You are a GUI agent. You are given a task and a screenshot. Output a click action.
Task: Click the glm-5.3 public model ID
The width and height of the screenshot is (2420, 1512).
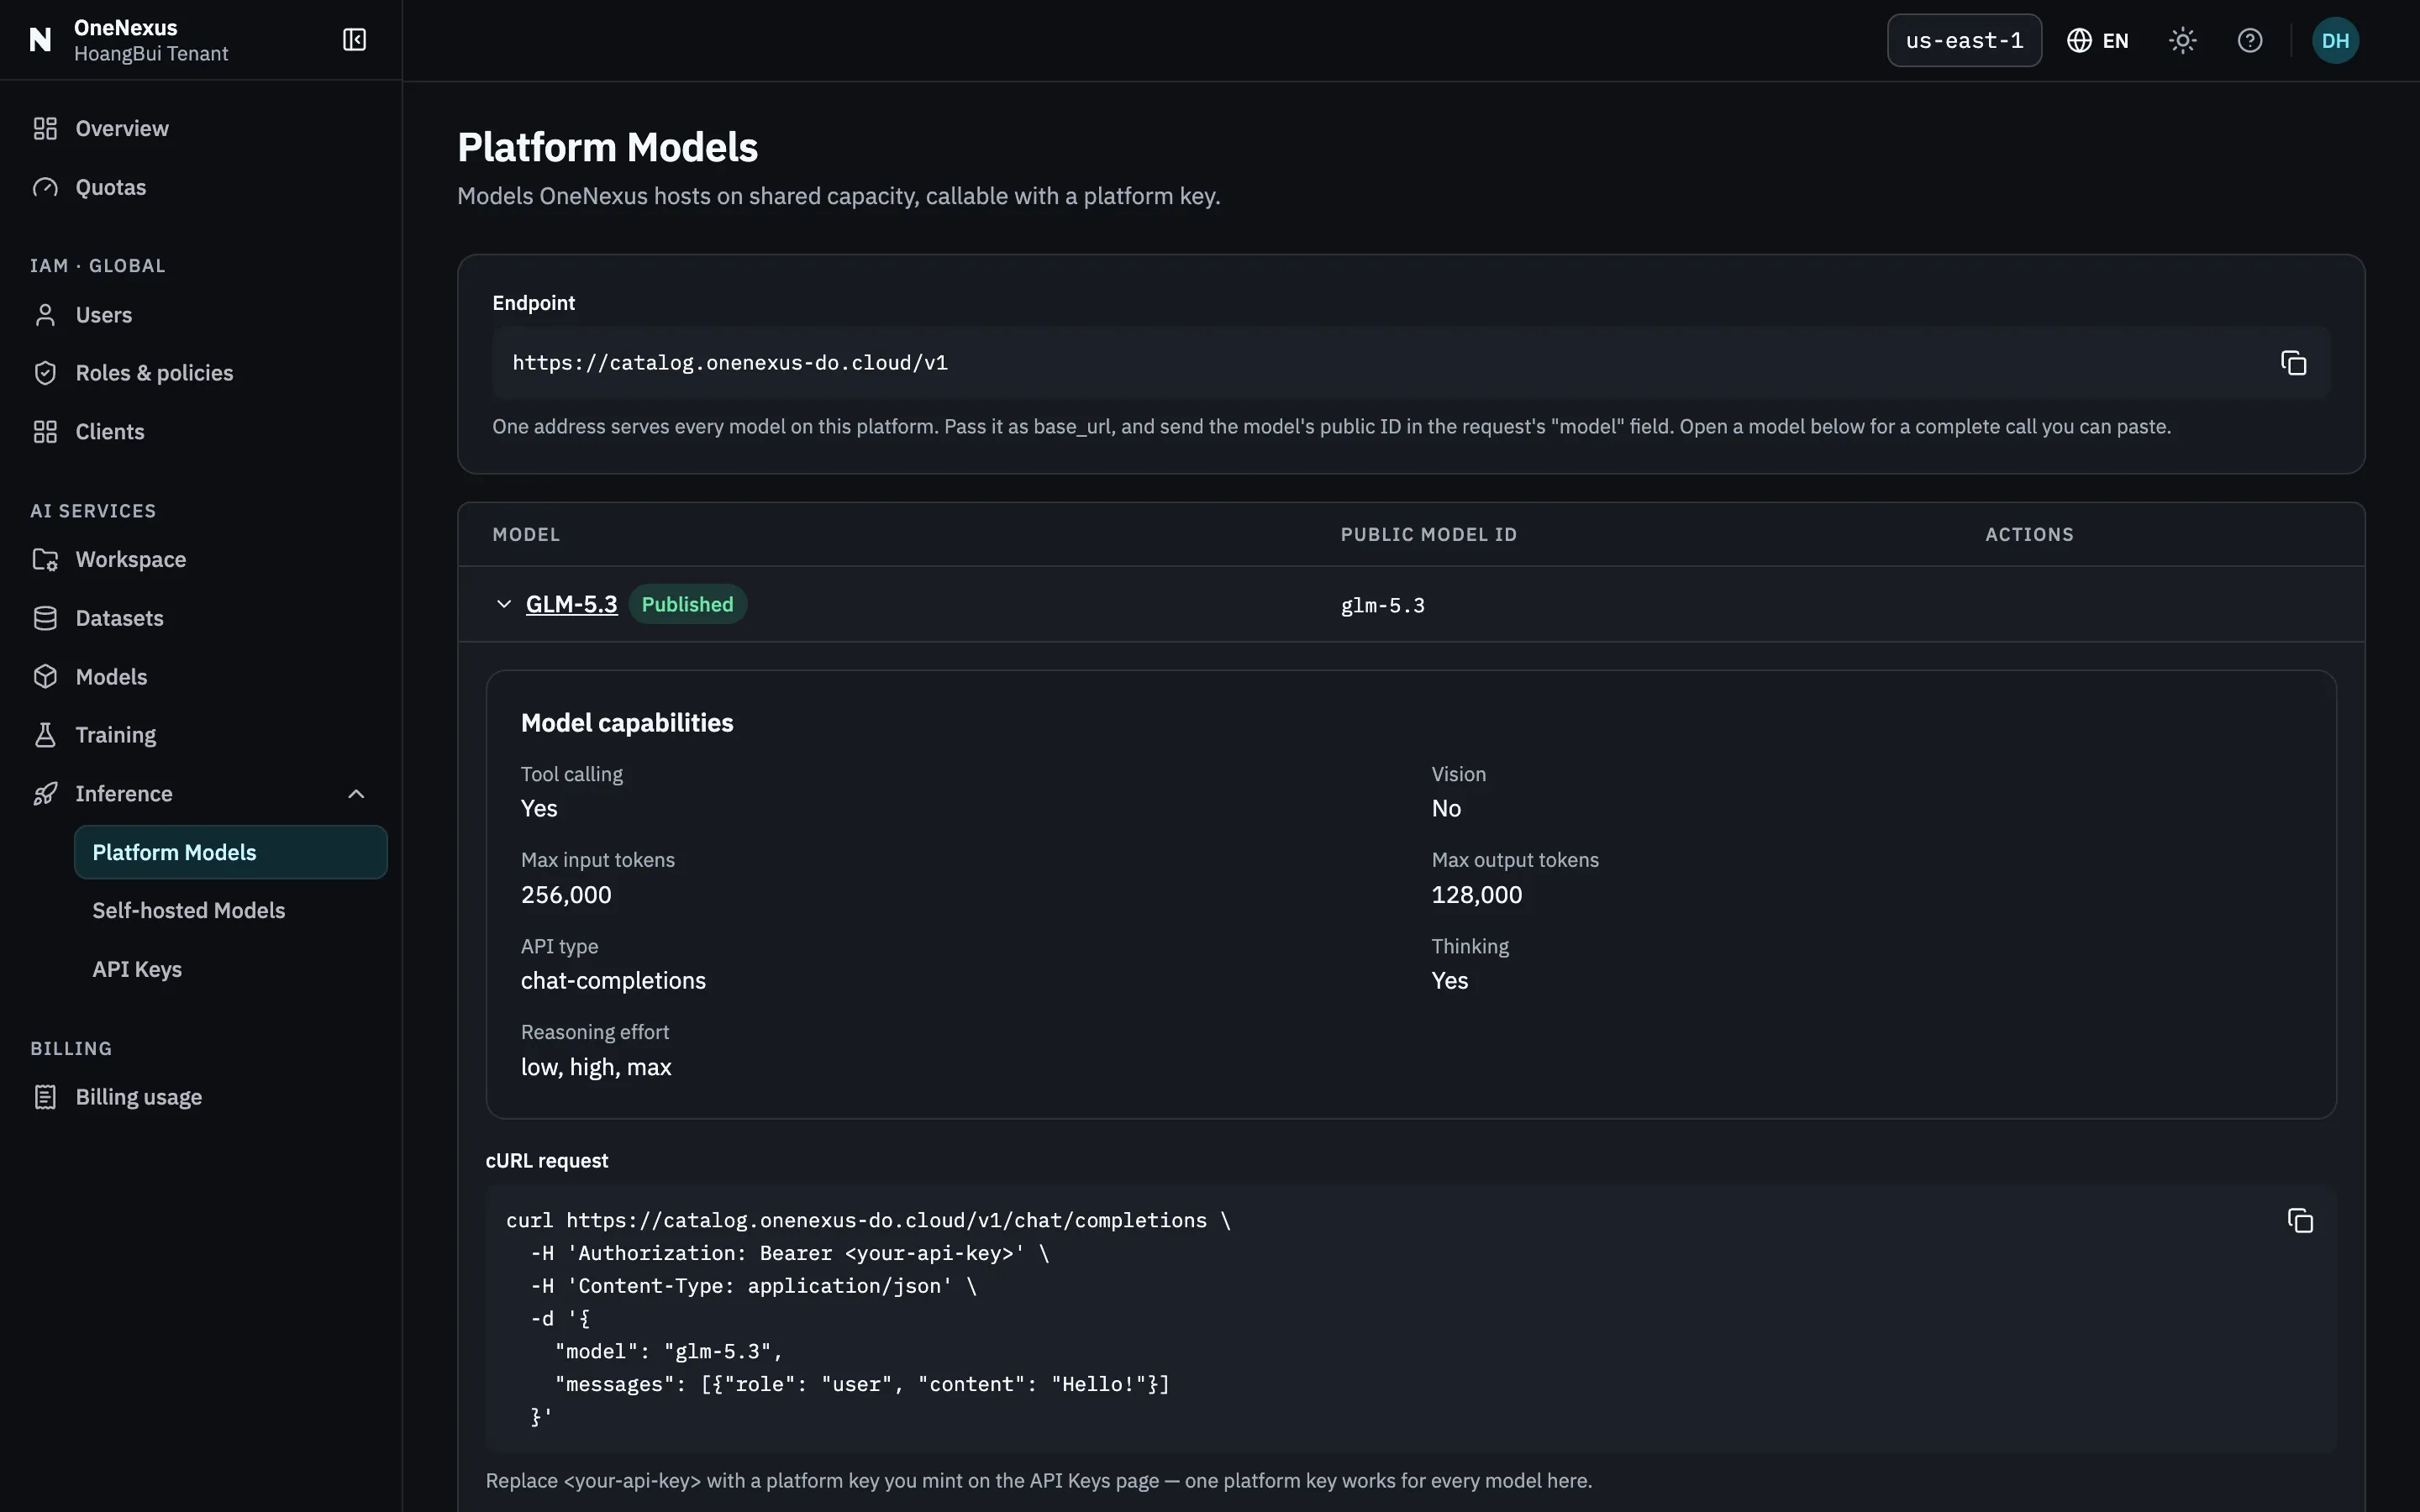point(1382,605)
